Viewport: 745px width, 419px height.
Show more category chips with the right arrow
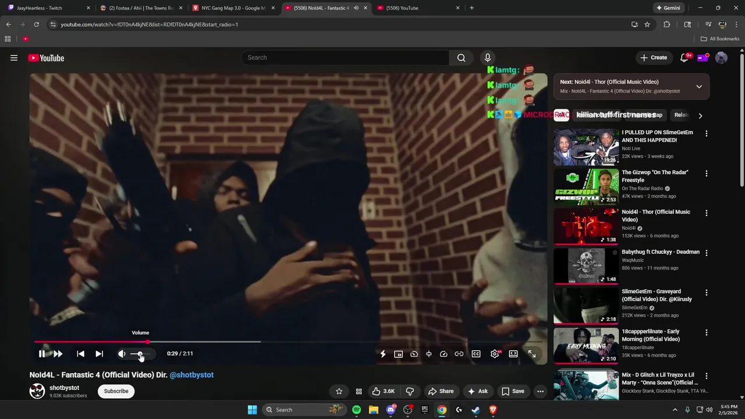coord(700,115)
